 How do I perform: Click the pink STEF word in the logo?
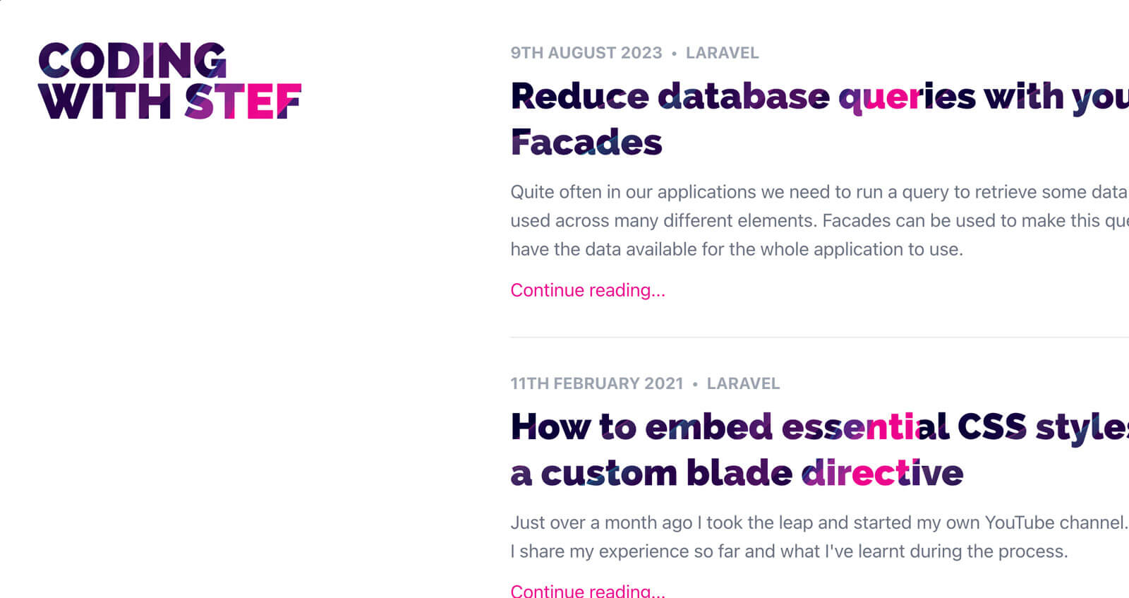[x=243, y=102]
